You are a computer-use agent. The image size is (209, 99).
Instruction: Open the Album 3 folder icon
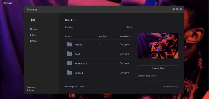click(x=69, y=44)
